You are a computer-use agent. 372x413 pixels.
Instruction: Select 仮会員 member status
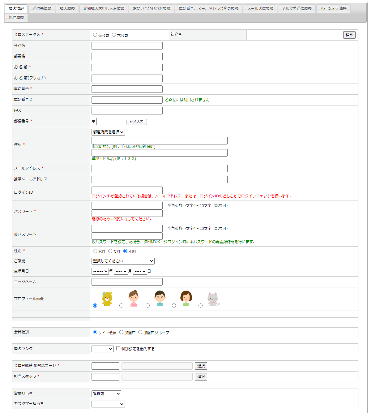pos(95,35)
